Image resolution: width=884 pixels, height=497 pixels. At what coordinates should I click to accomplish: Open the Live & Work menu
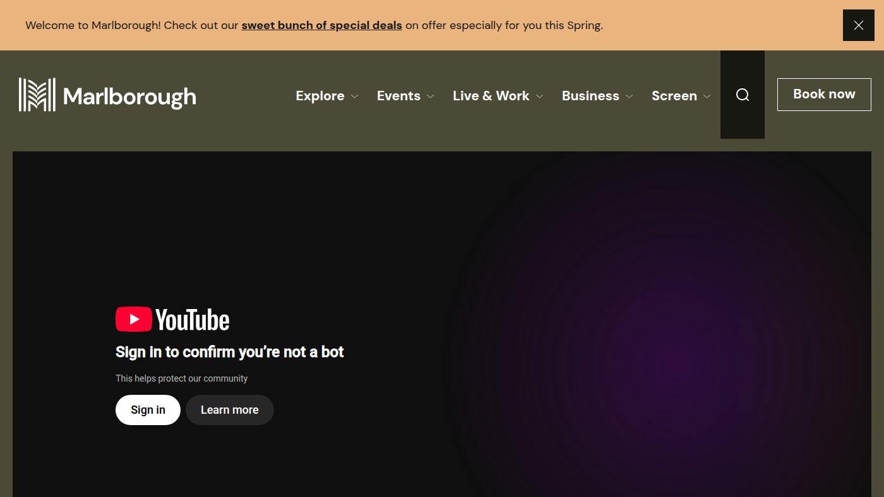tap(491, 96)
